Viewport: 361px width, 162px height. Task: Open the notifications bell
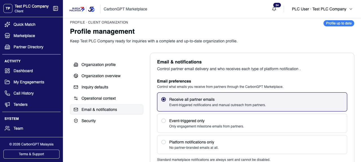pyautogui.click(x=274, y=9)
